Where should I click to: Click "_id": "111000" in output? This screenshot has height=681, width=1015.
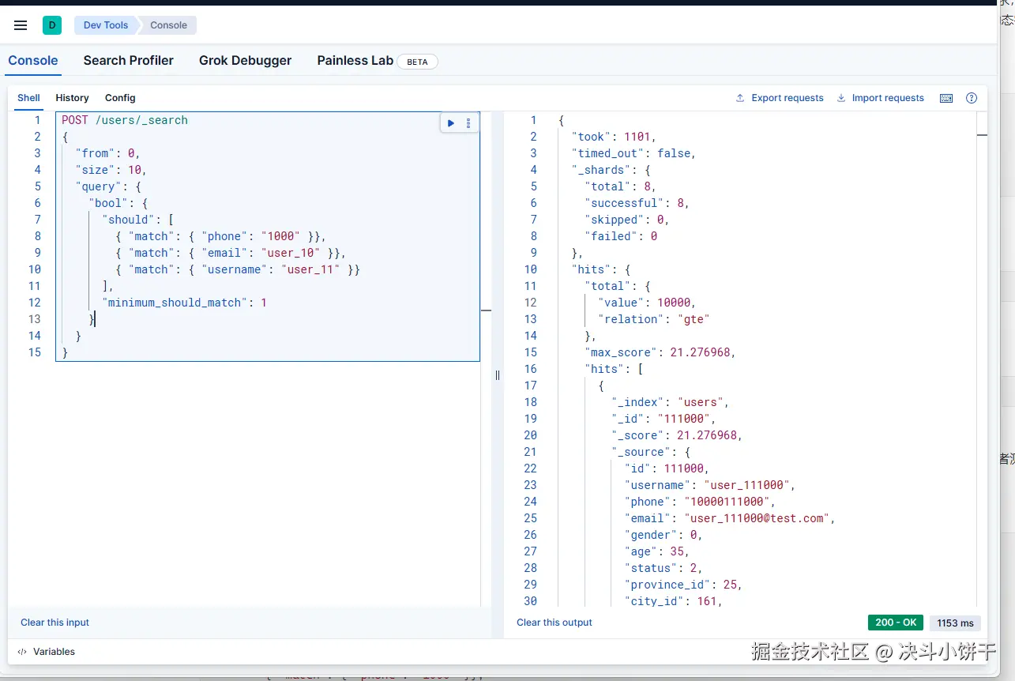[664, 419]
